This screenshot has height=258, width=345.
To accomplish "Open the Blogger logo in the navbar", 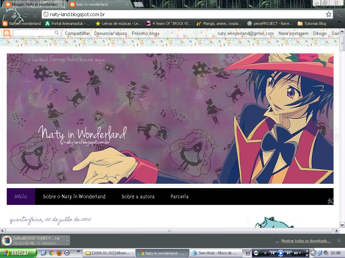I will 7,33.
